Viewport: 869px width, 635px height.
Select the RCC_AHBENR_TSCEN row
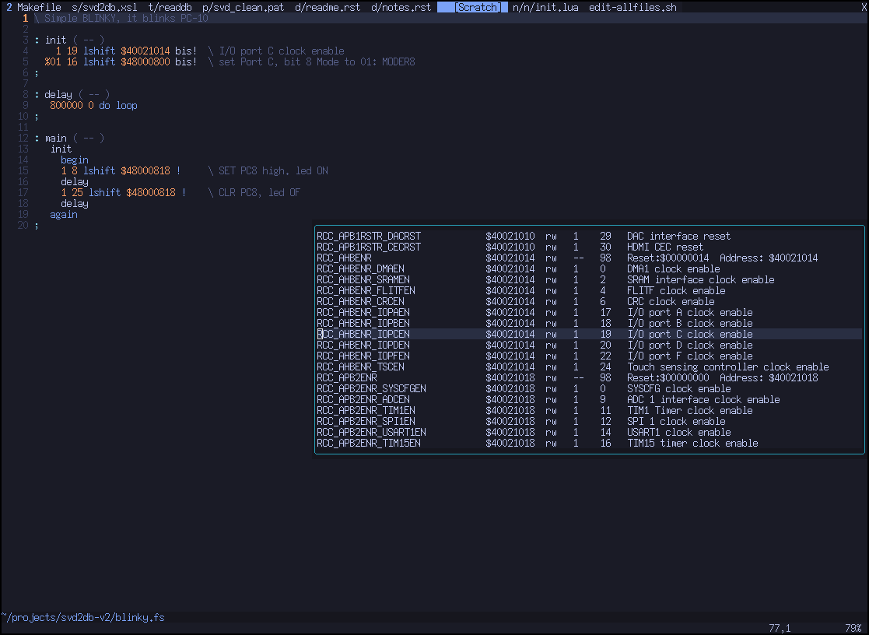tap(360, 367)
